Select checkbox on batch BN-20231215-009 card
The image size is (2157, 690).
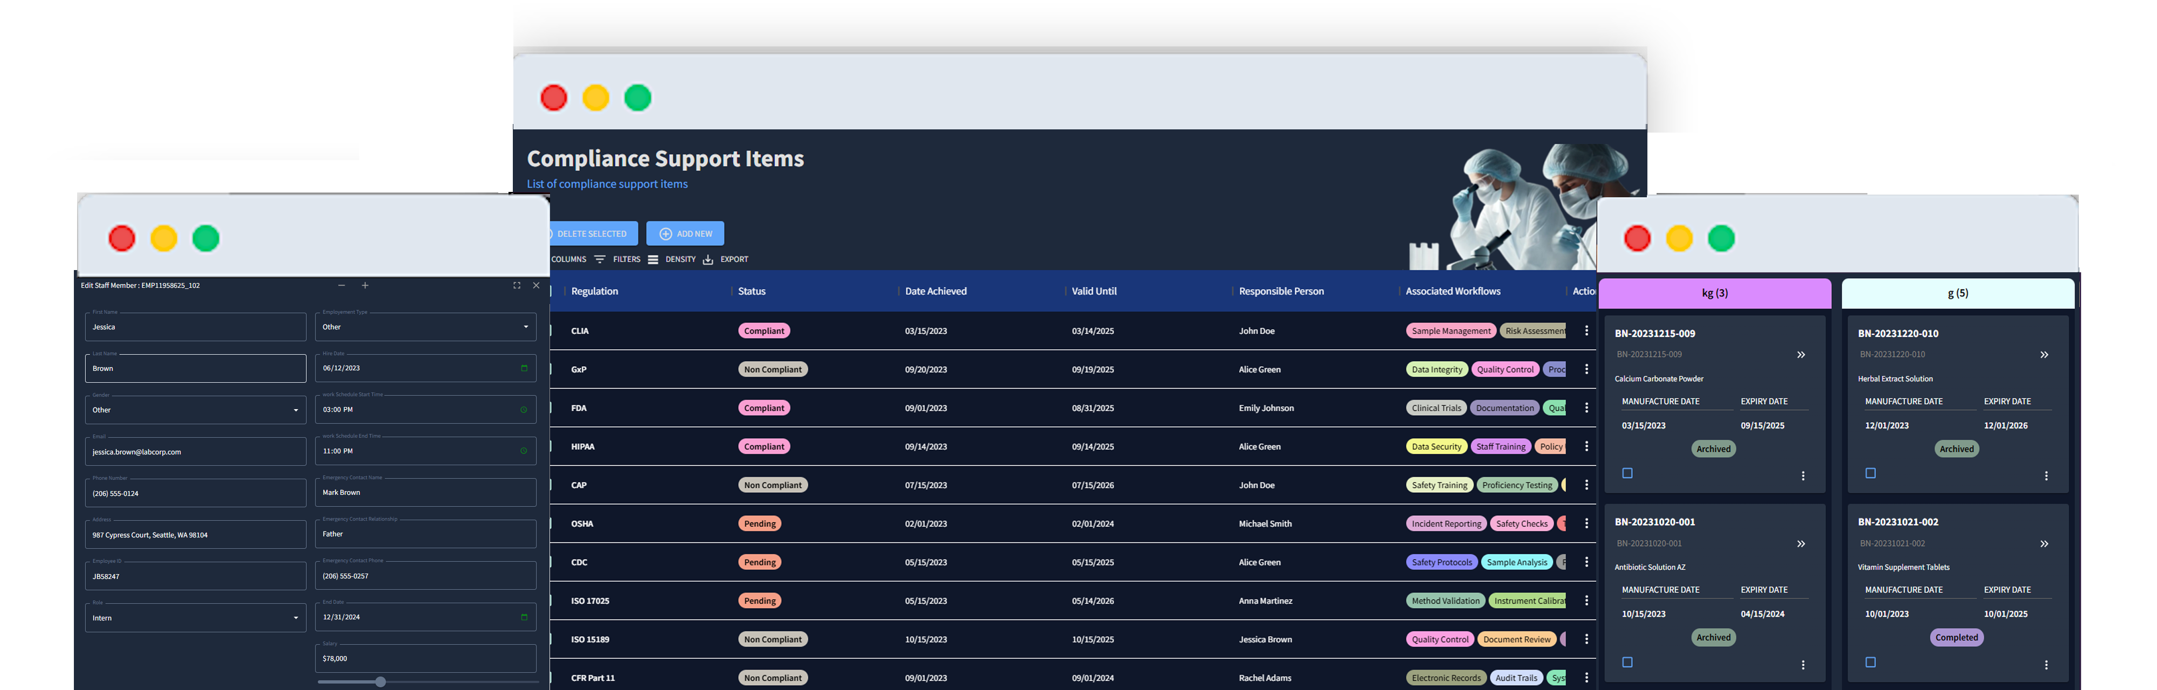pyautogui.click(x=1627, y=473)
